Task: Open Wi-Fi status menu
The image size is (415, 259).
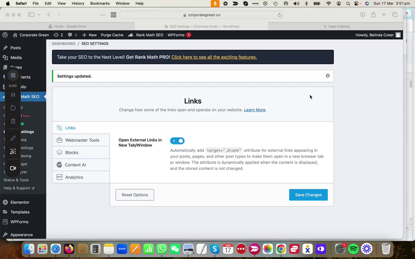Action: pos(329,4)
